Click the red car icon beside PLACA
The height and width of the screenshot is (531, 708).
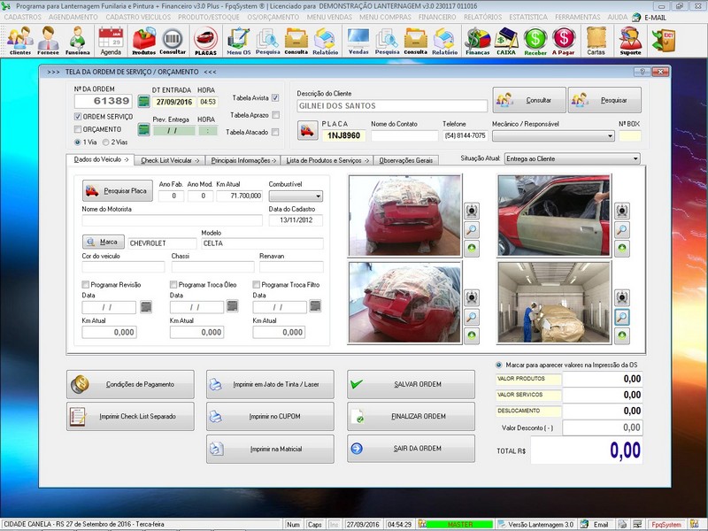[x=307, y=131]
